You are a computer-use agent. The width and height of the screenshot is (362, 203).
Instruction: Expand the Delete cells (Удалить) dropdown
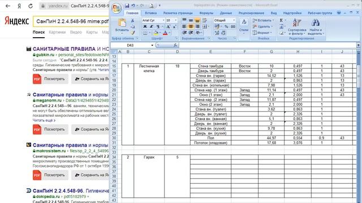(272, 27)
